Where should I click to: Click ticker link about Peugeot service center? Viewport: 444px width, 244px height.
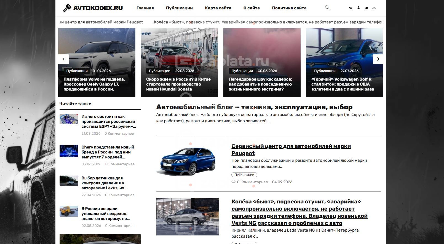pyautogui.click(x=101, y=22)
